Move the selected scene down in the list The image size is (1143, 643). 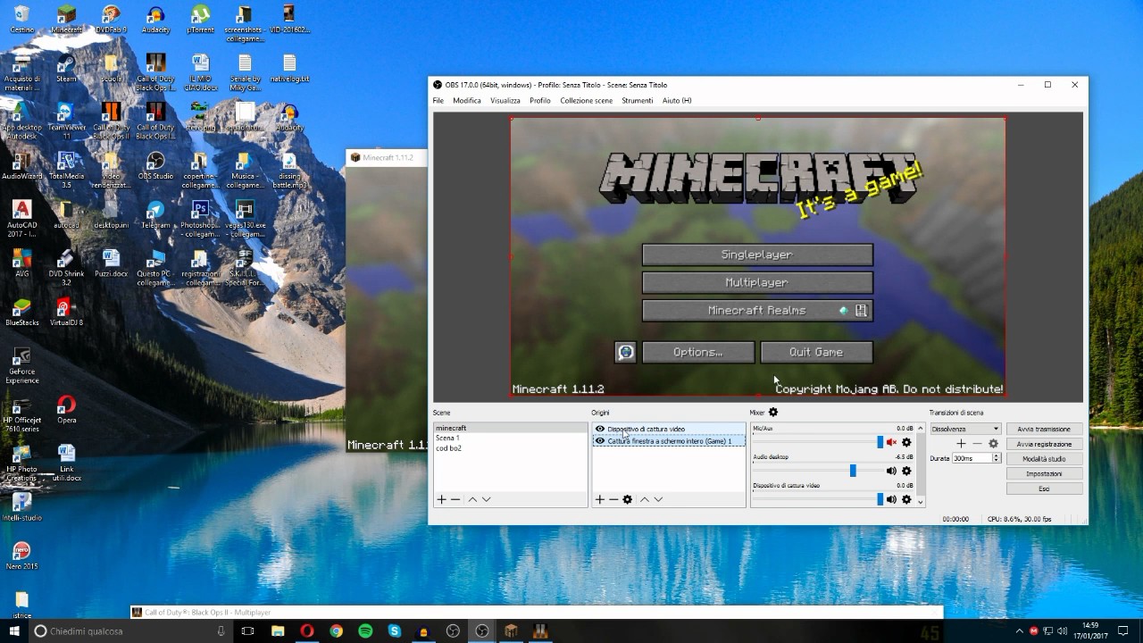[486, 499]
